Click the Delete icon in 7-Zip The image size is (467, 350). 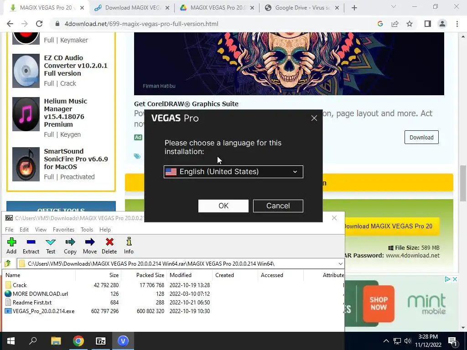(109, 246)
